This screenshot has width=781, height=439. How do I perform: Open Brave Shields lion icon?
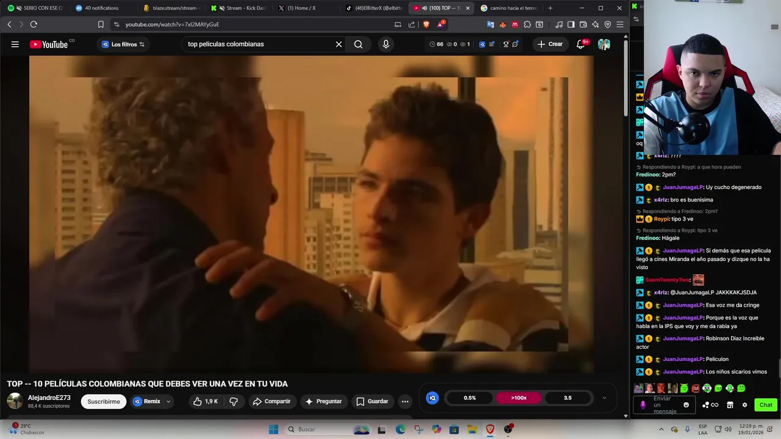pos(426,24)
